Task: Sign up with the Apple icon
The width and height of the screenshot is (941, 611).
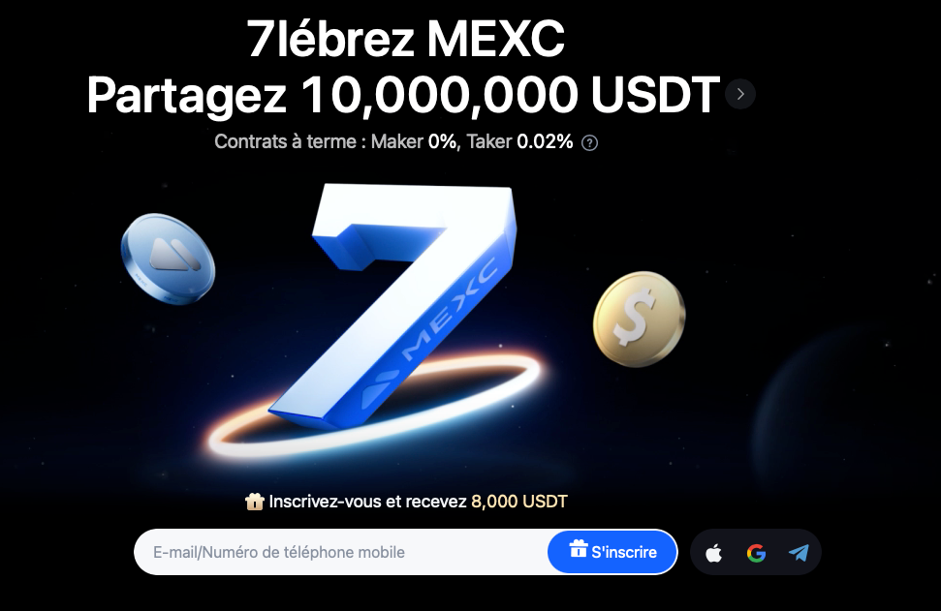Action: (713, 553)
